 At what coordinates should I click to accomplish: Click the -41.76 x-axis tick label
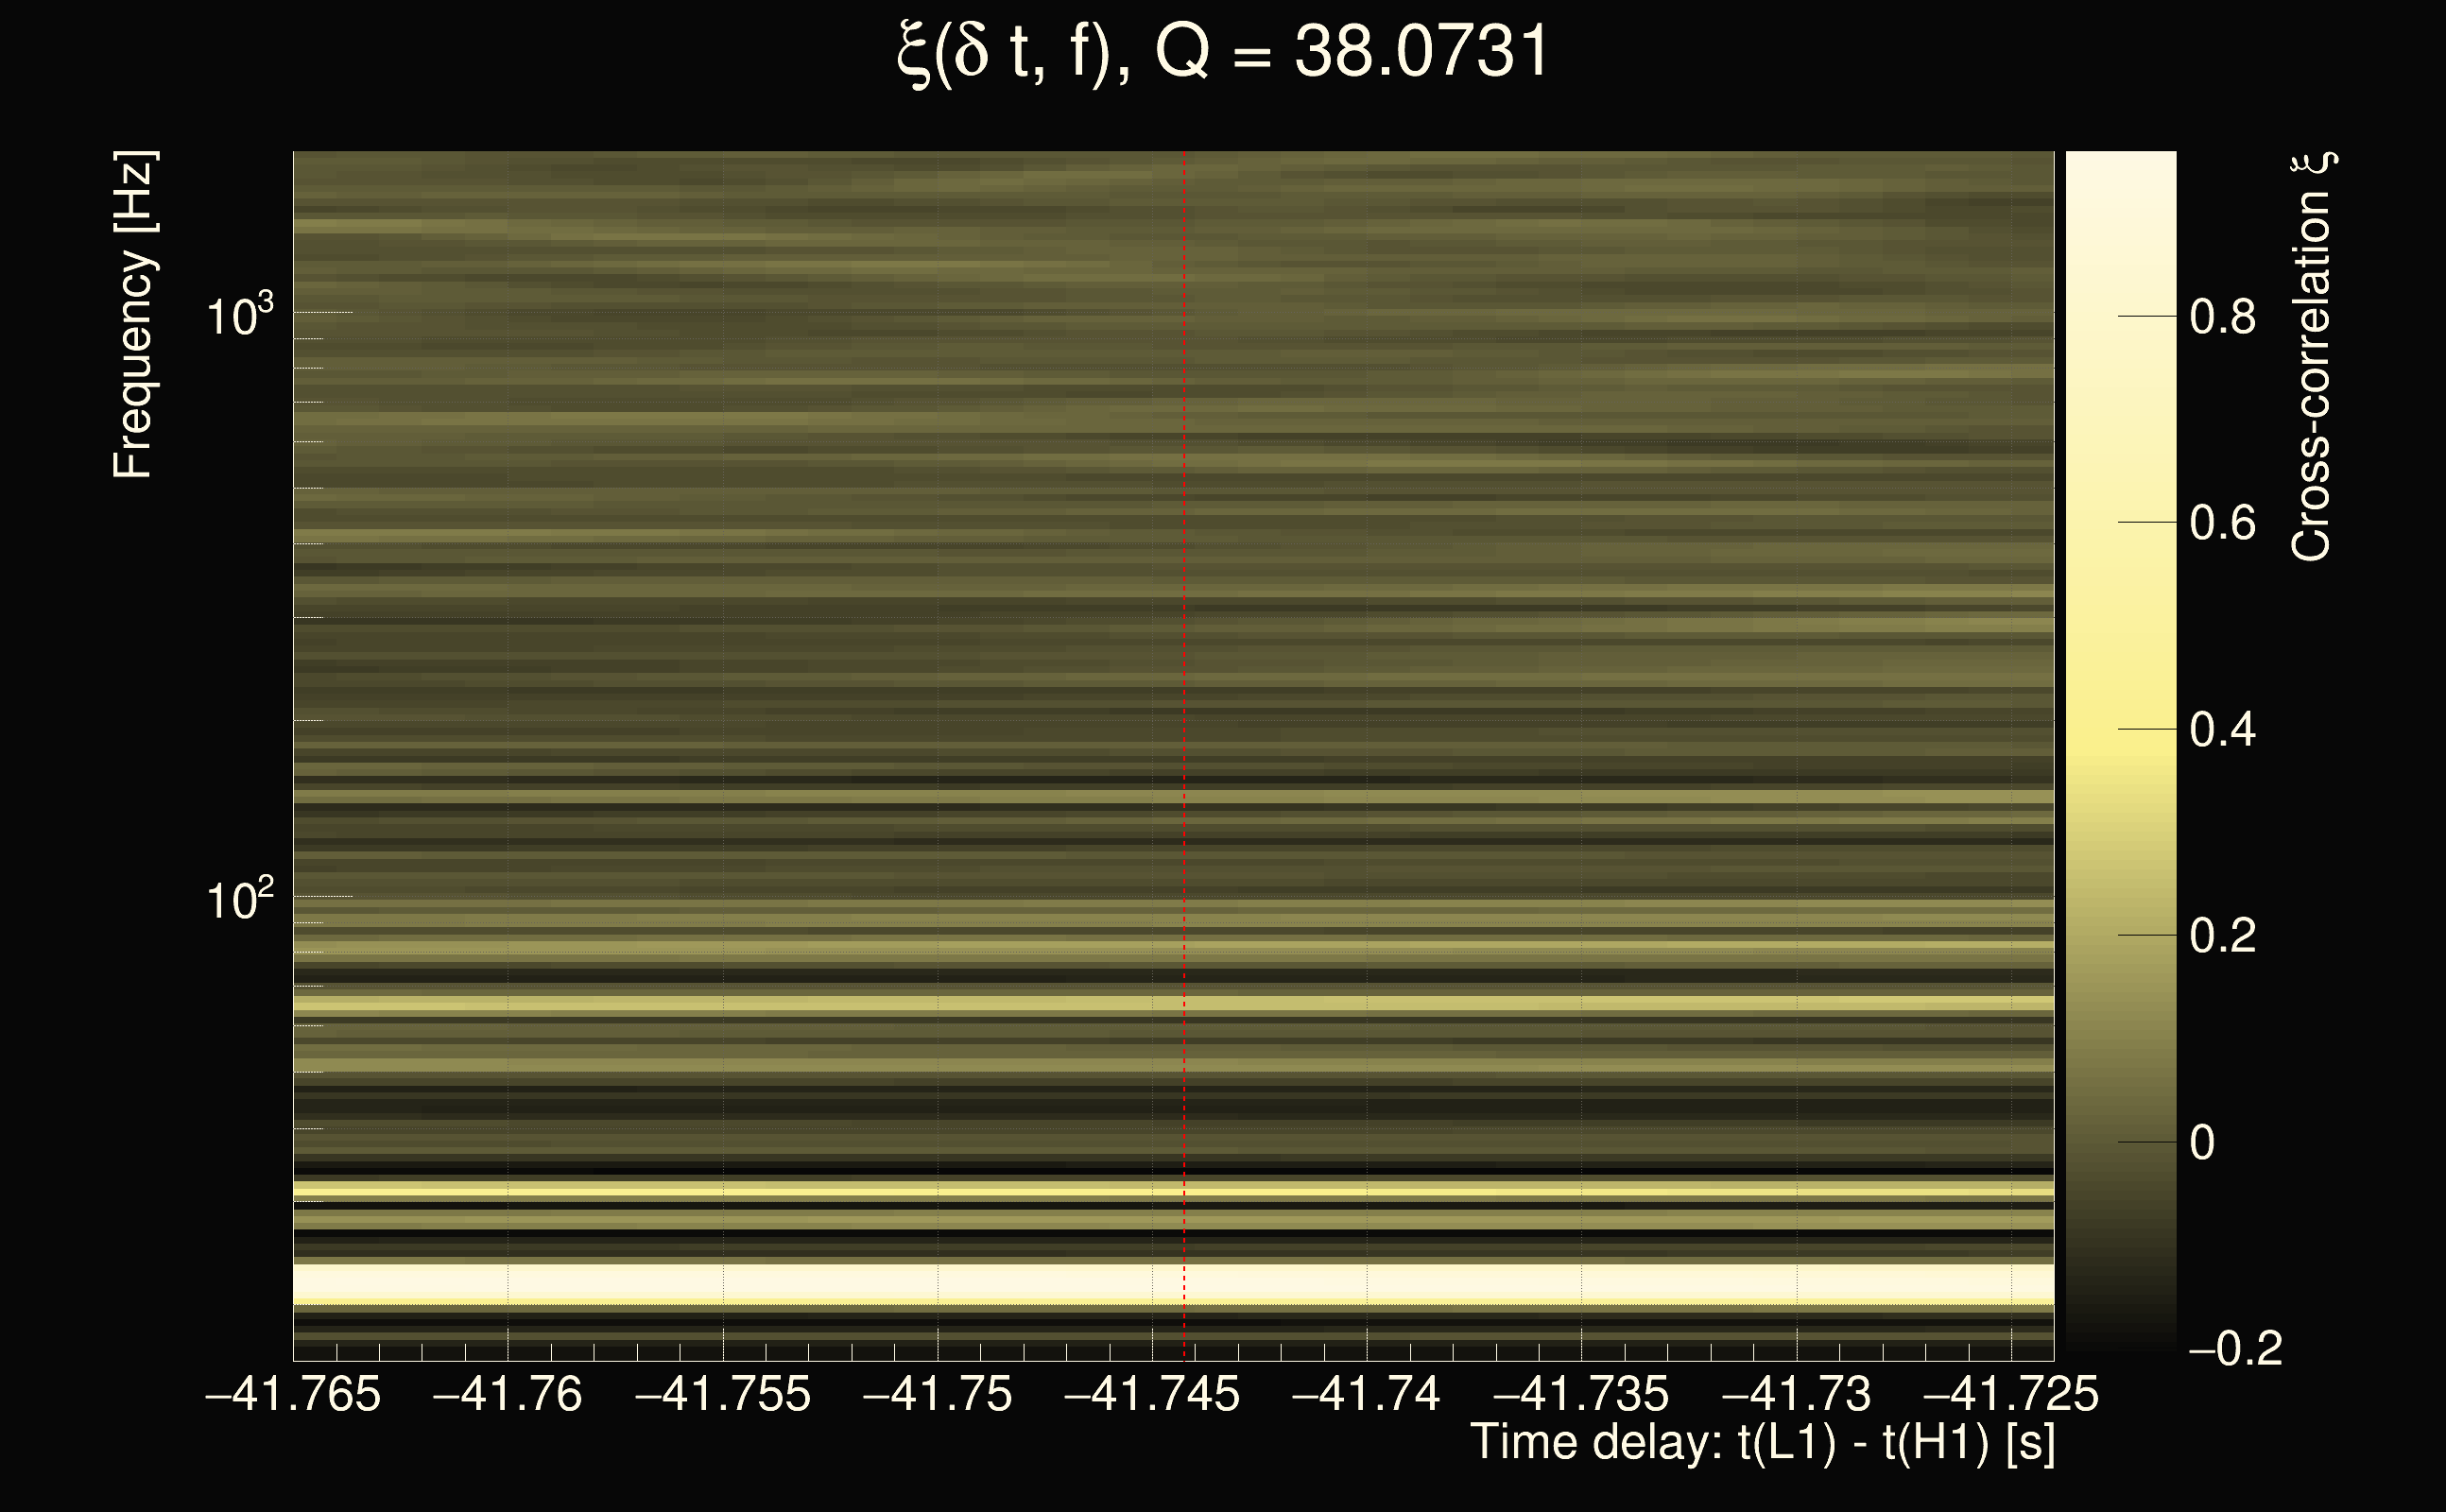pos(507,1394)
